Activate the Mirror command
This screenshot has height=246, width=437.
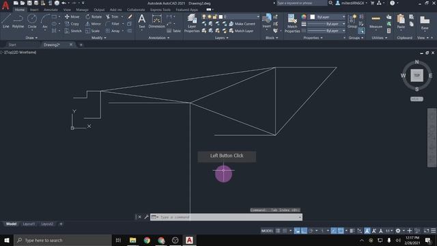94,24
